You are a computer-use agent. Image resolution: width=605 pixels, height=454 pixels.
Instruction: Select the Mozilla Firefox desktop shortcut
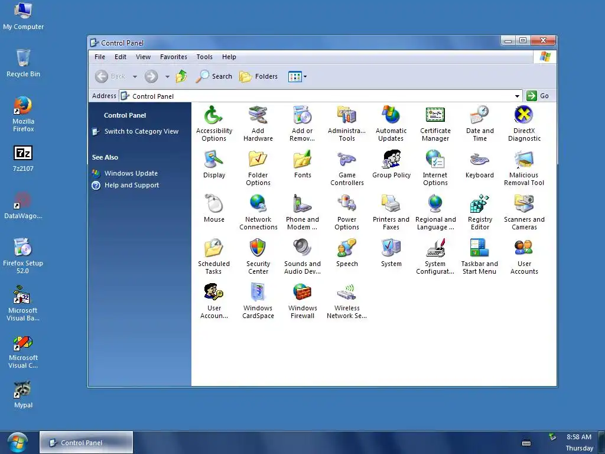[23, 114]
